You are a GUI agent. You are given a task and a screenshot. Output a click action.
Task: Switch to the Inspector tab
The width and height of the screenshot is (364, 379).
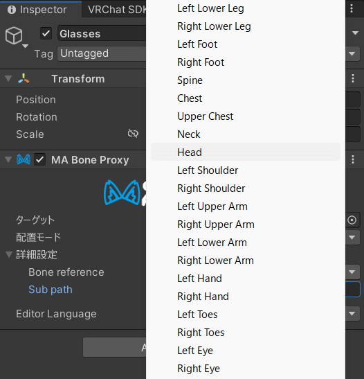41,10
